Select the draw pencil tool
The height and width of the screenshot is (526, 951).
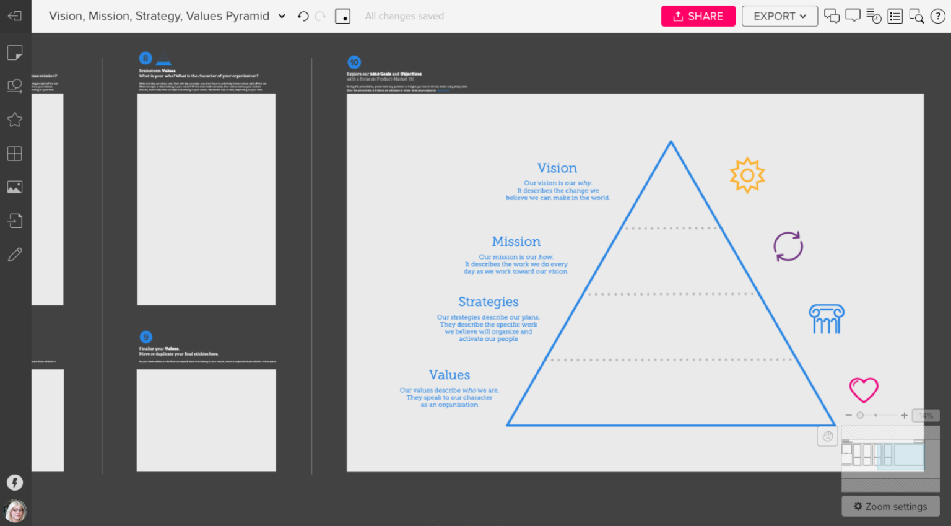tap(14, 254)
